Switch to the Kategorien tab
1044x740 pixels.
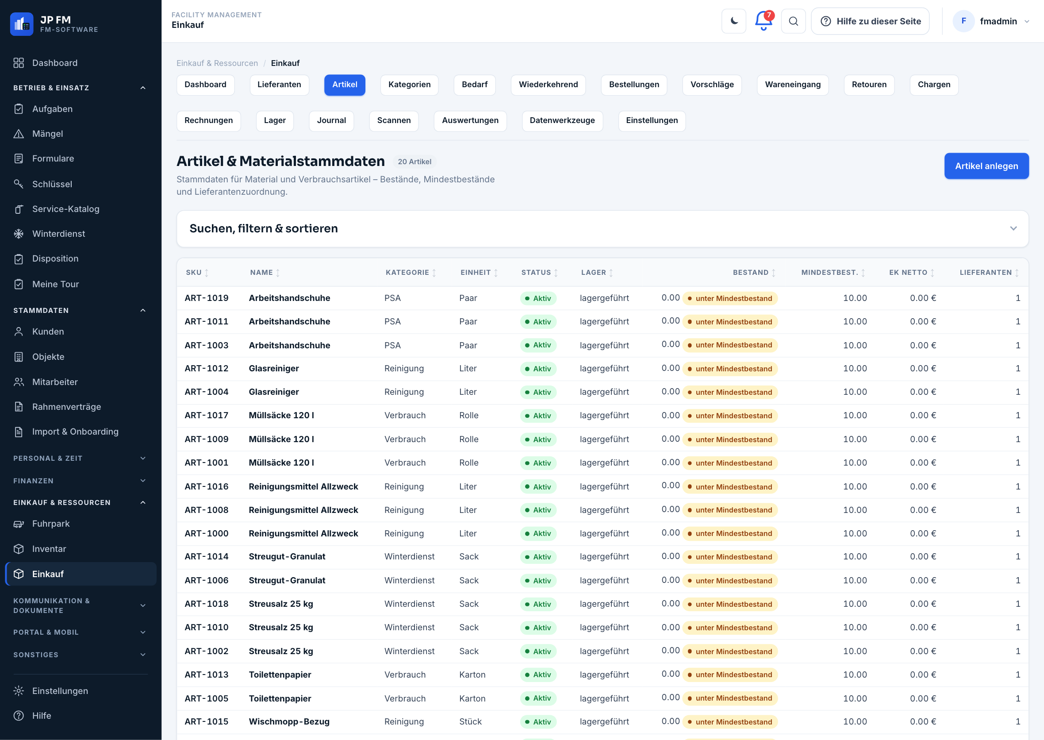coord(409,85)
